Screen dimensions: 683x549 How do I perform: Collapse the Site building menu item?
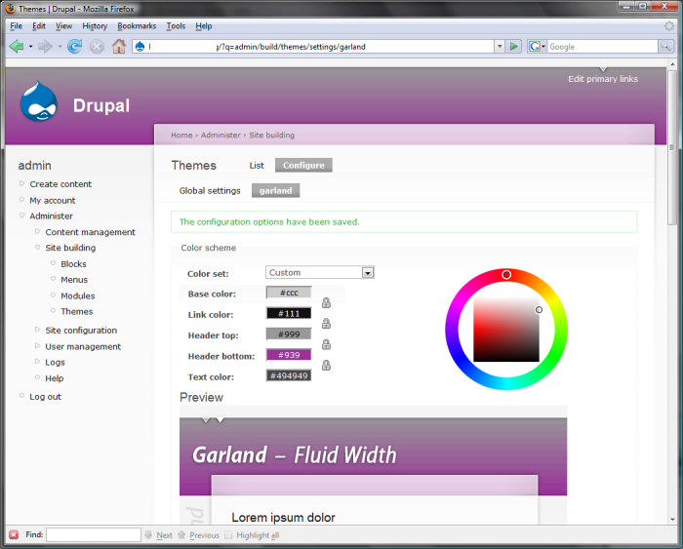[37, 248]
